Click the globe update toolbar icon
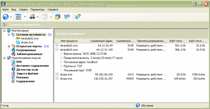The width and height of the screenshot is (210, 109). tap(57, 17)
